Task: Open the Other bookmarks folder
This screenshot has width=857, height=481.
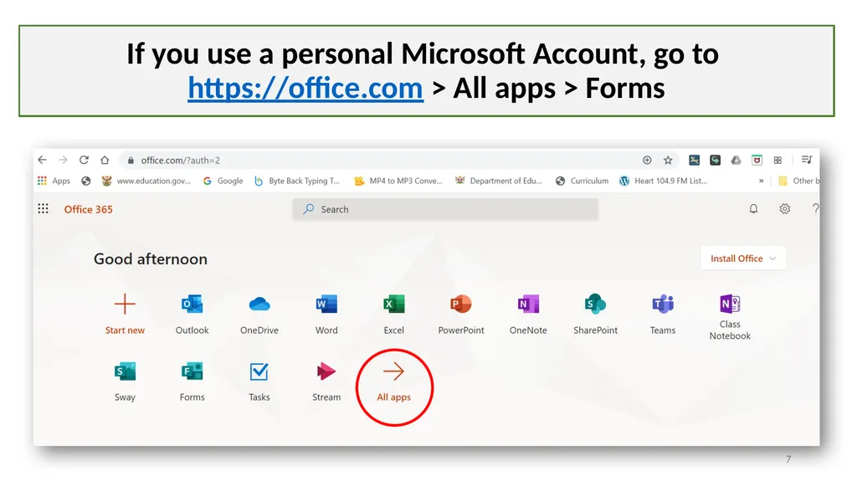Action: point(798,181)
